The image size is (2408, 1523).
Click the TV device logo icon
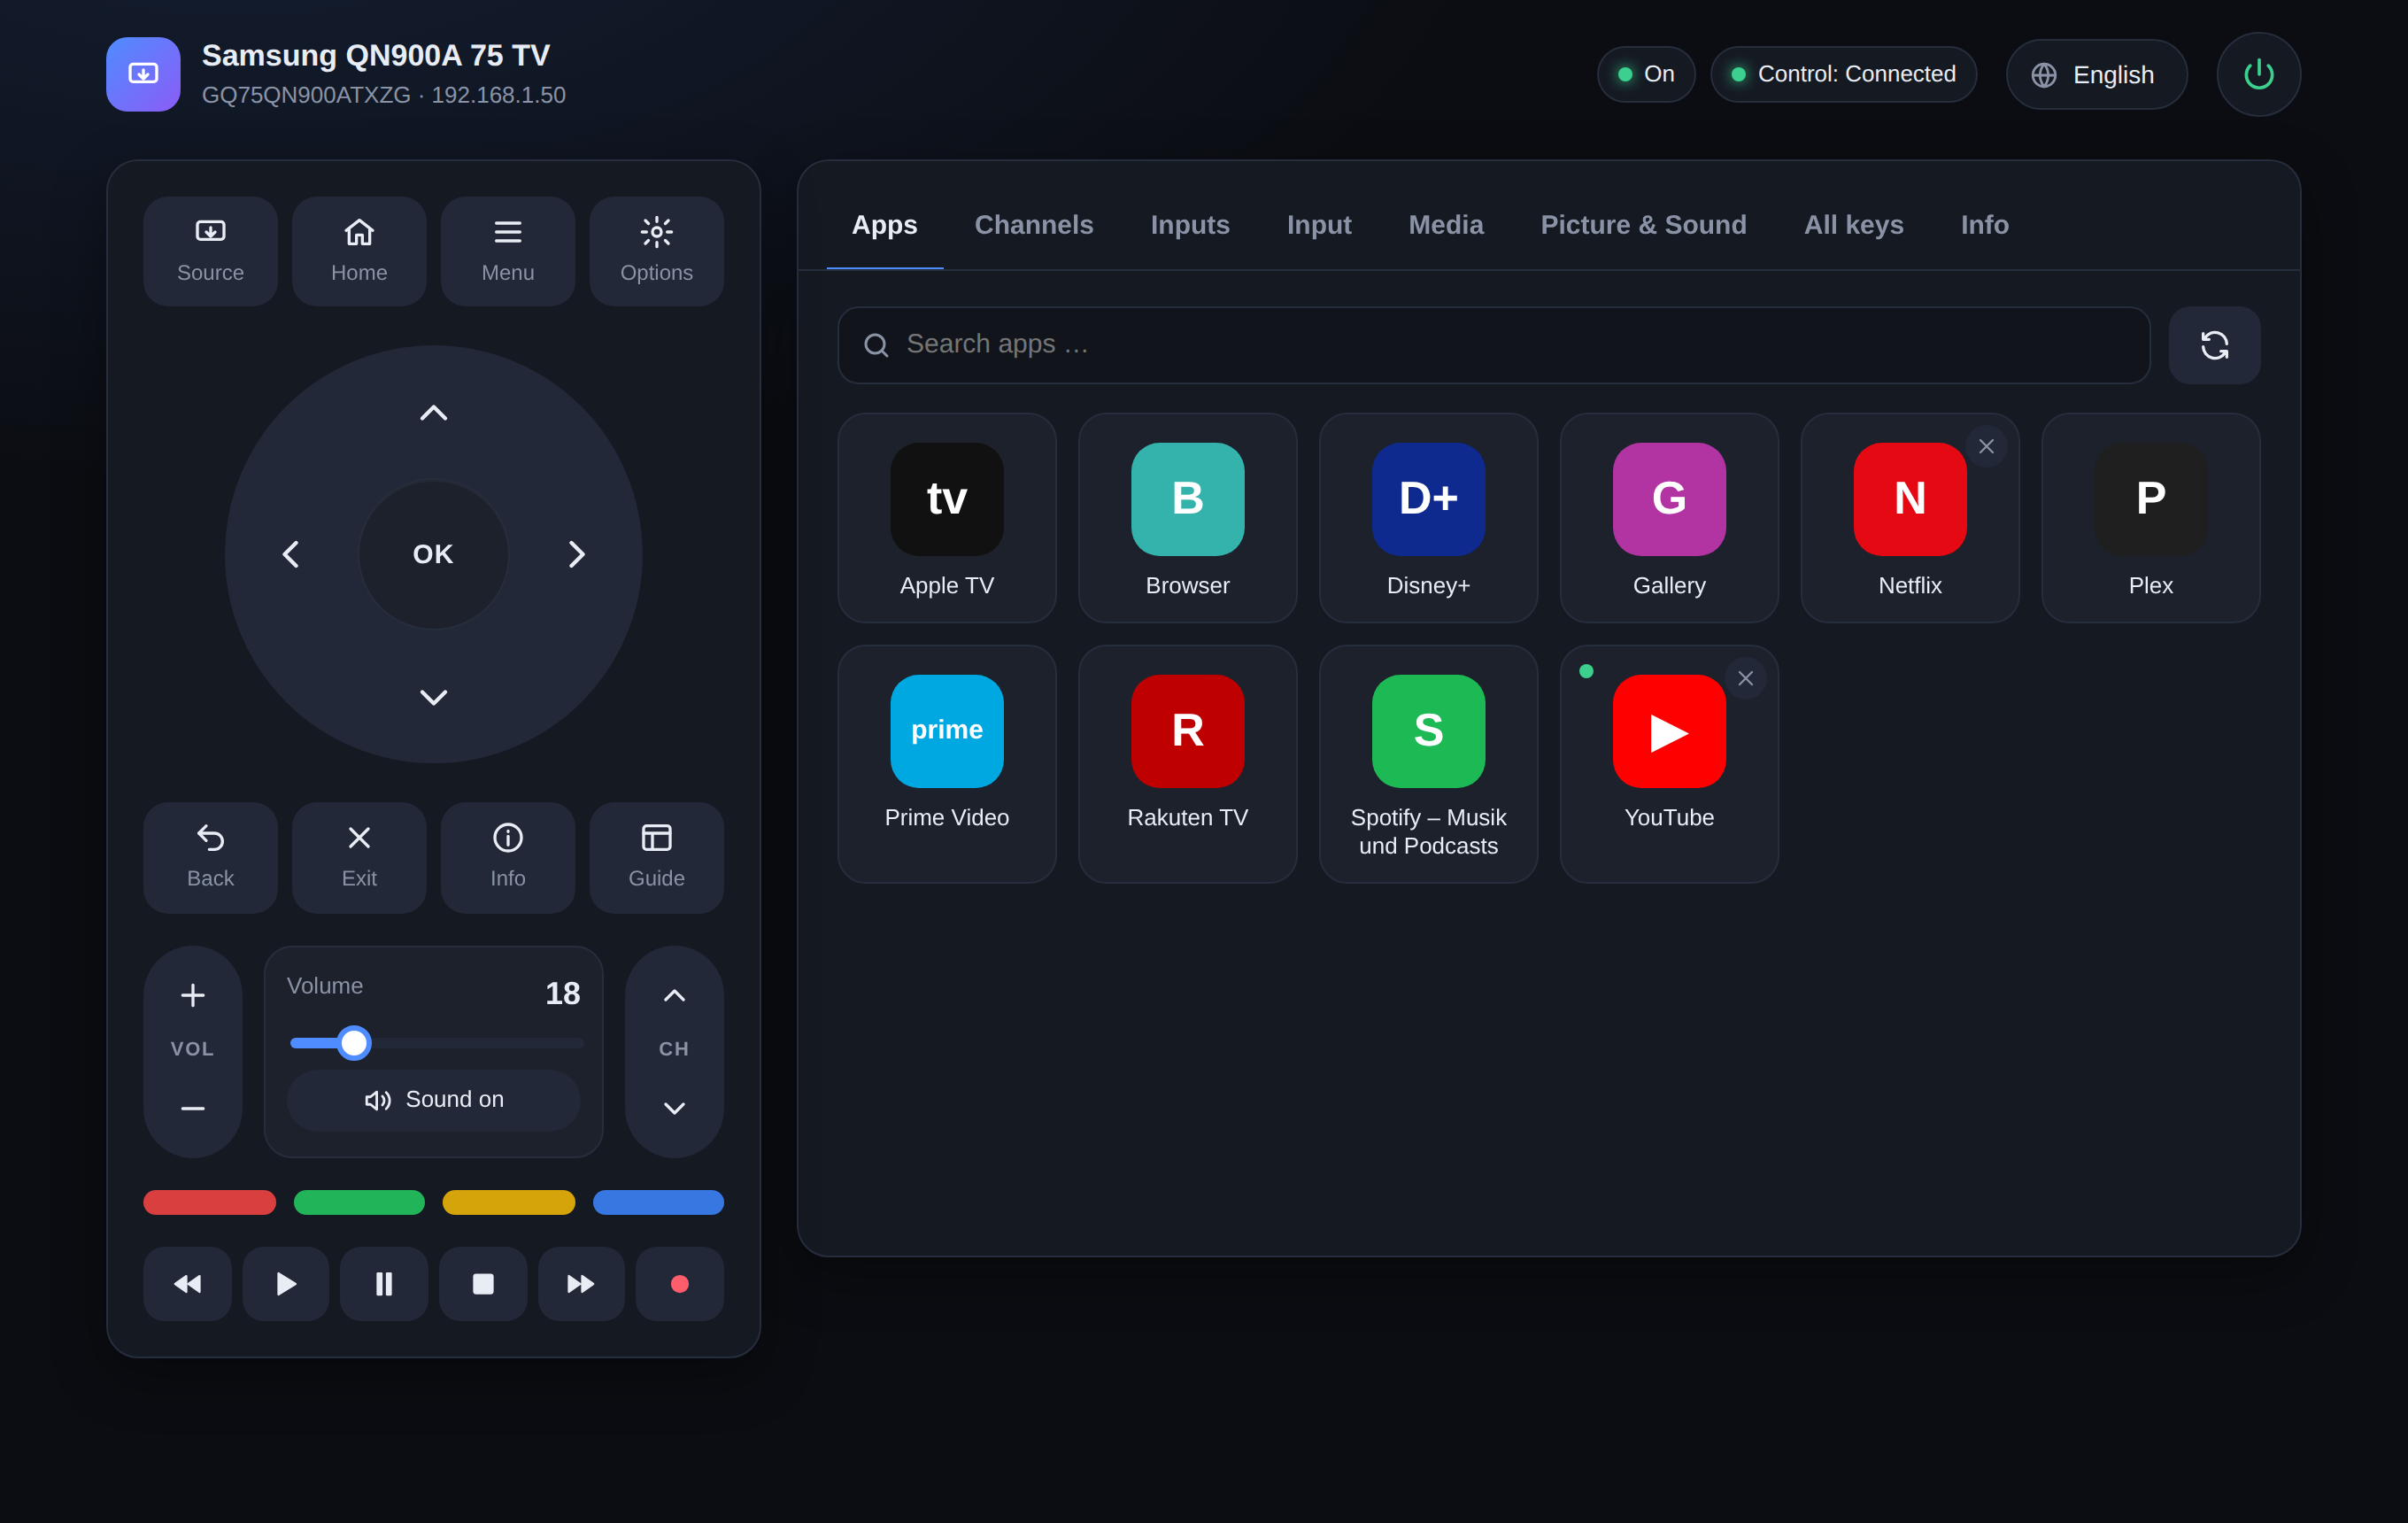[x=143, y=74]
